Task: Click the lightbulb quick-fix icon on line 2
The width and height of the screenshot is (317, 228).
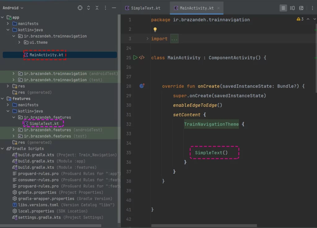Action: (x=155, y=29)
